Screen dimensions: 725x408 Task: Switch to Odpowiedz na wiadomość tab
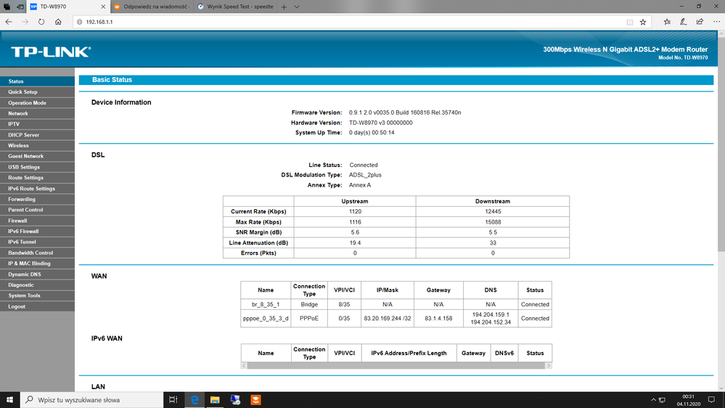point(151,7)
